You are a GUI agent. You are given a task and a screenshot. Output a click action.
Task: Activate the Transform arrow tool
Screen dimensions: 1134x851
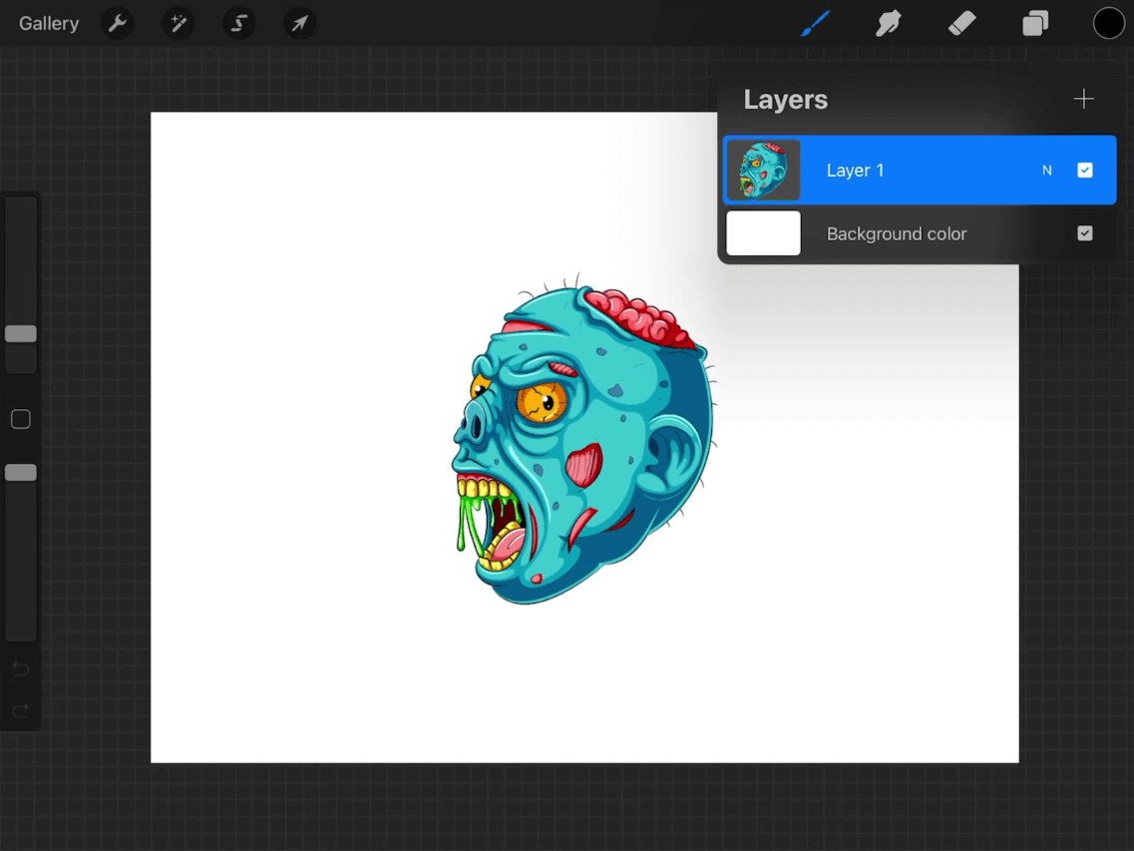tap(299, 23)
